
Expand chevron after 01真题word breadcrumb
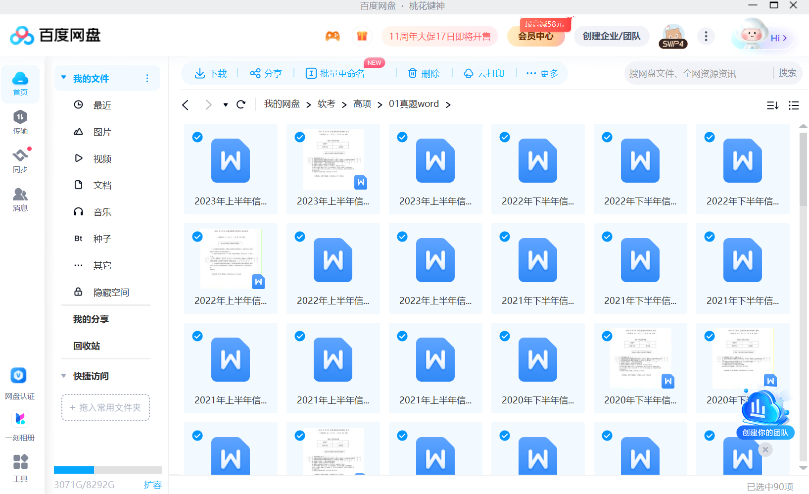(x=448, y=105)
